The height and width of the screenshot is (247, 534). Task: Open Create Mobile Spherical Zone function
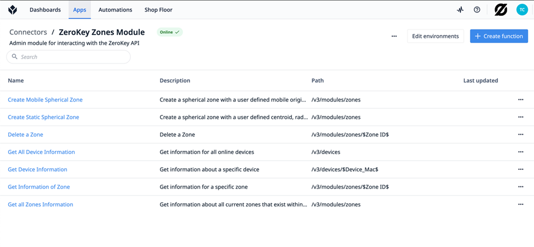(45, 99)
